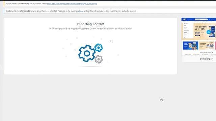Click the 'Customer Reviews for WooCommerce' bold text
This screenshot has height=121, width=216.
coord(21,11)
